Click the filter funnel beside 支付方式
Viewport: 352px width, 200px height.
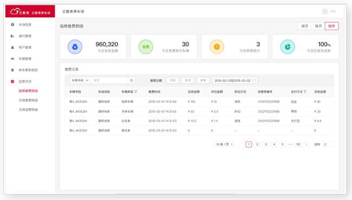click(305, 92)
